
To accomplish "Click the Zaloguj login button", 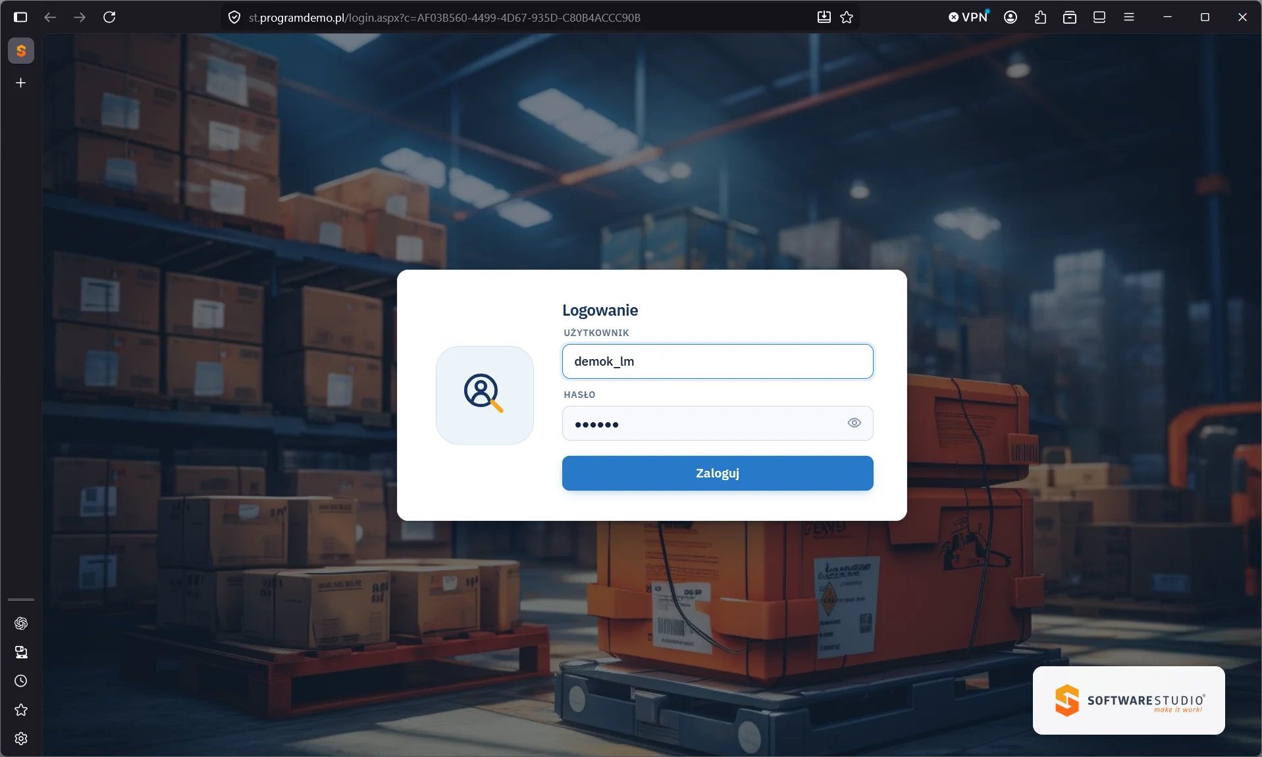I will [718, 473].
